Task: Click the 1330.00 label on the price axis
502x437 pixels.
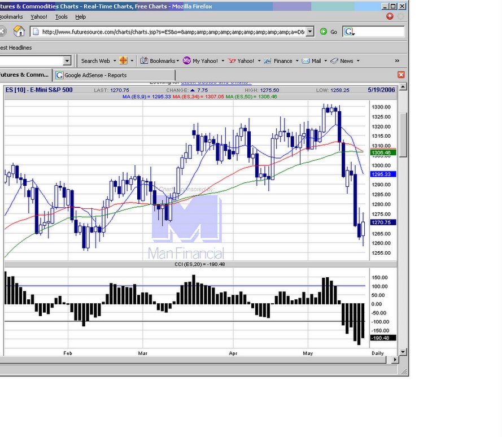Action: coord(381,107)
